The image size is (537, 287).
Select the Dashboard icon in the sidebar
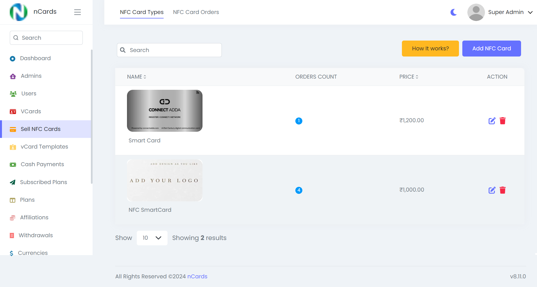13,58
